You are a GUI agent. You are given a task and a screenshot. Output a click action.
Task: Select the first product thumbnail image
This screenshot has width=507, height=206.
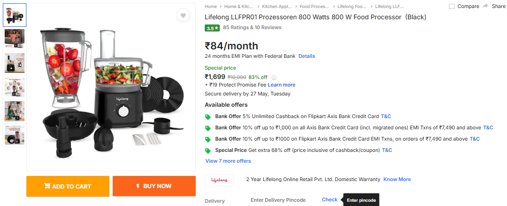[x=15, y=16]
